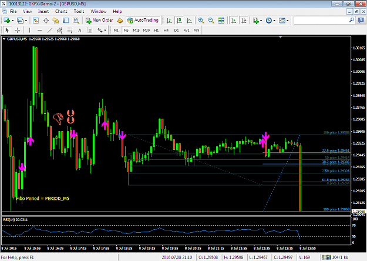Click the connection status bars icon
Viewport: 367px width, 261px height.
[x=326, y=257]
